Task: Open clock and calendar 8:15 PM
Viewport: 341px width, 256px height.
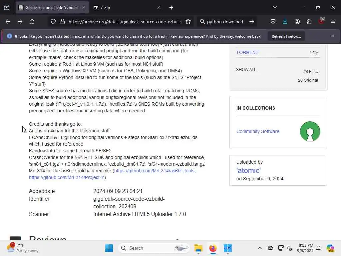Action: [x=306, y=248]
